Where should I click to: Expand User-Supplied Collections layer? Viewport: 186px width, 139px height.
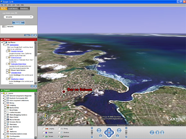click(x=3, y=100)
